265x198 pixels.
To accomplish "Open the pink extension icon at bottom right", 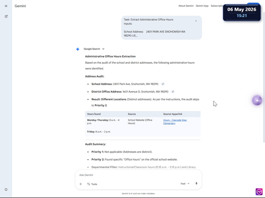I will 259,192.
